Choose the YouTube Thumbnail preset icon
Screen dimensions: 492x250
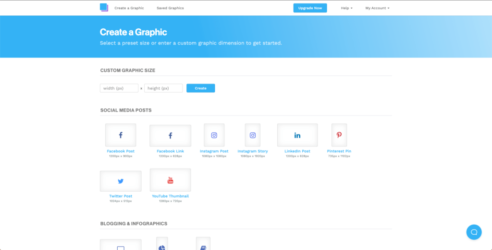click(170, 180)
